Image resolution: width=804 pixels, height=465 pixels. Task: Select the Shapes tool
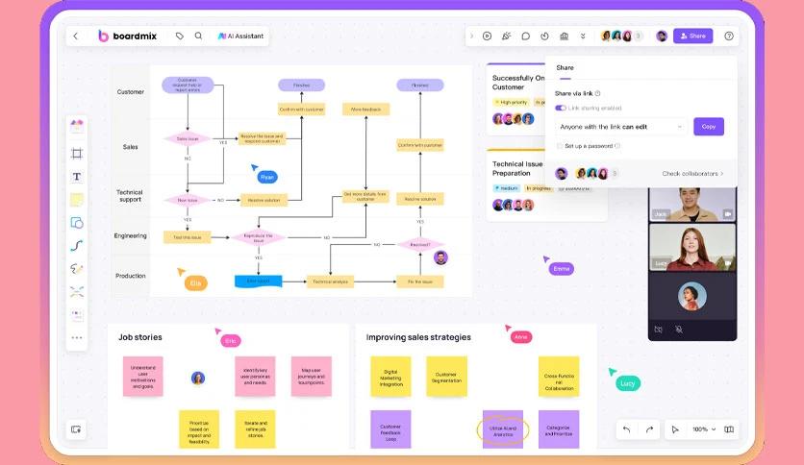(77, 223)
